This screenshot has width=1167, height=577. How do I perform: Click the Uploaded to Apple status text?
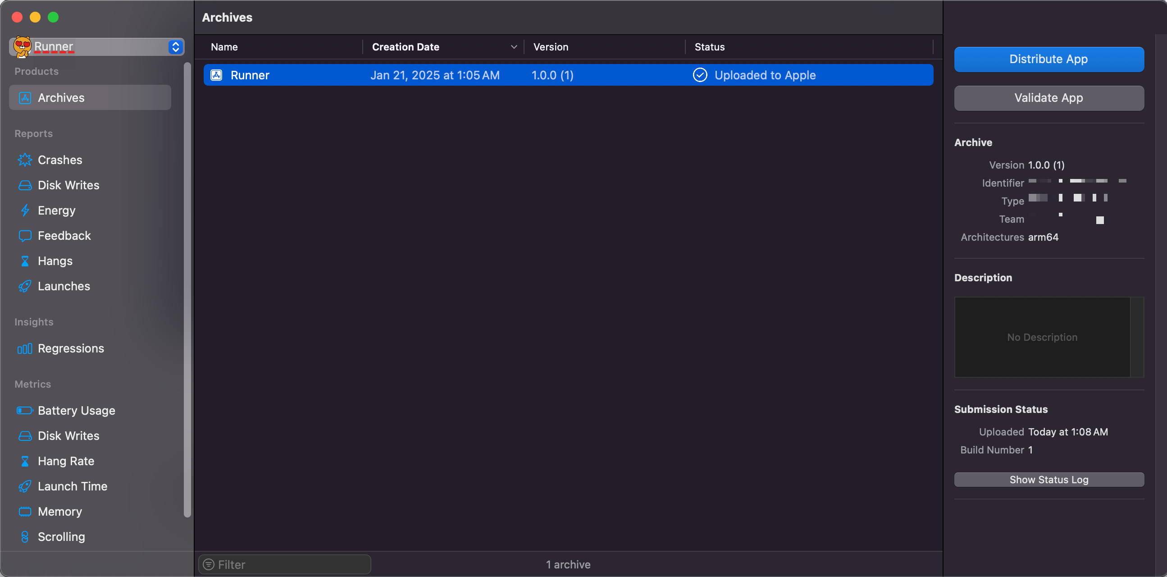[765, 75]
